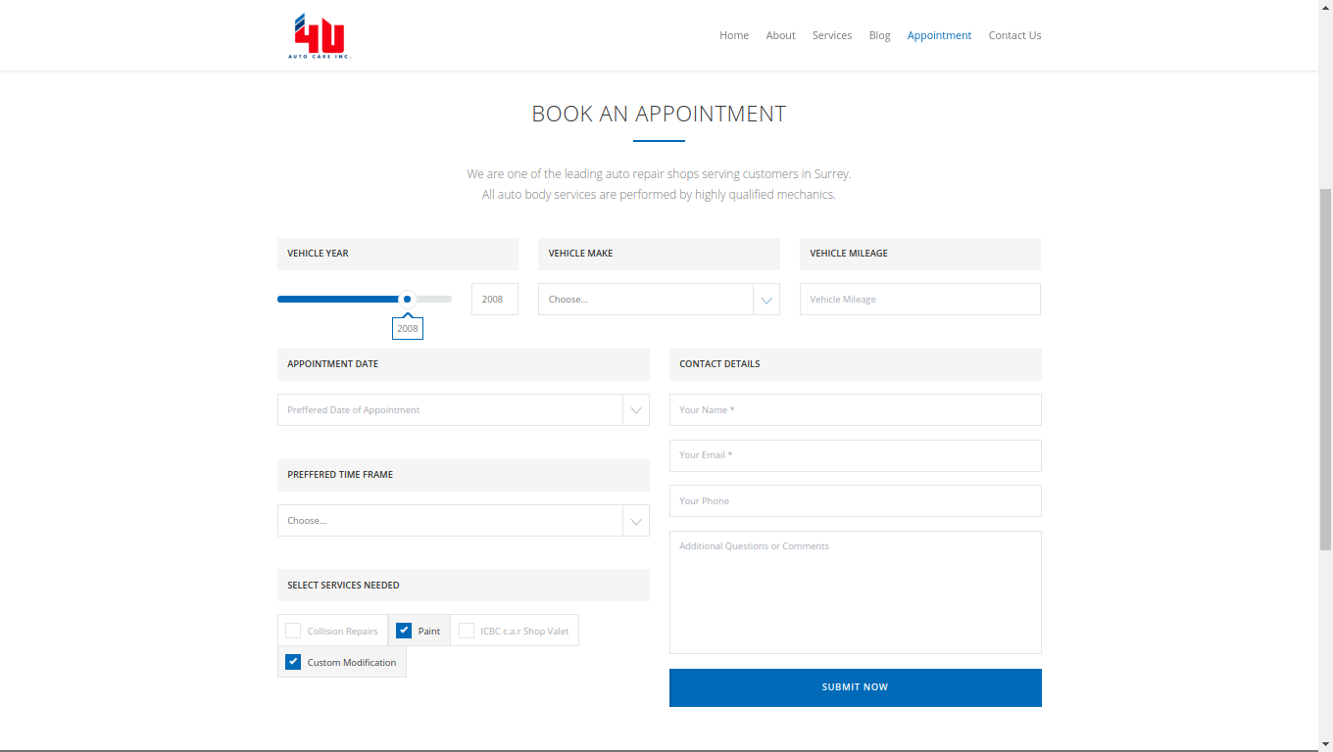Uncheck the Paint service checkbox

click(404, 631)
